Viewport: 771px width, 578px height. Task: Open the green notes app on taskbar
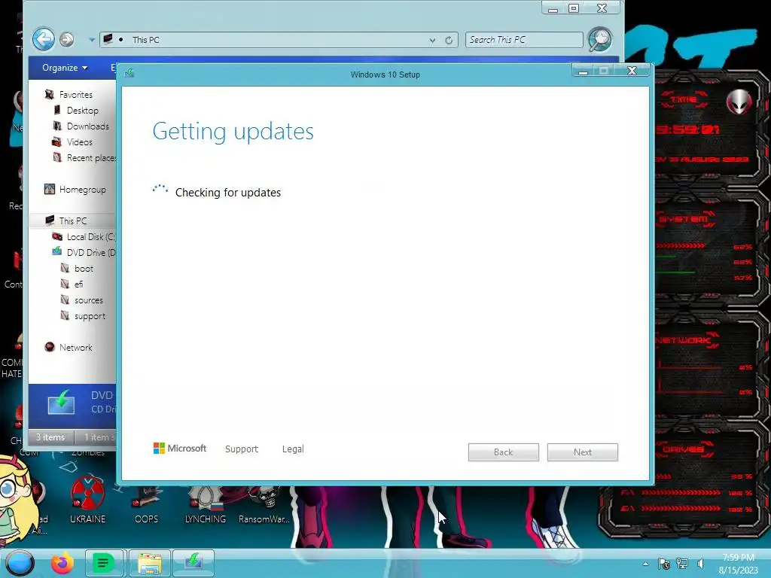pos(103,563)
